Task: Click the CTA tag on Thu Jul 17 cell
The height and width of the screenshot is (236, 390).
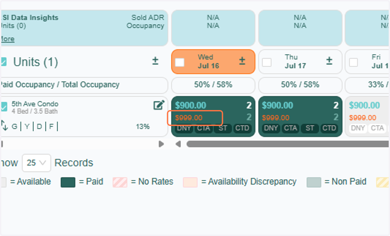Action: pyautogui.click(x=291, y=128)
